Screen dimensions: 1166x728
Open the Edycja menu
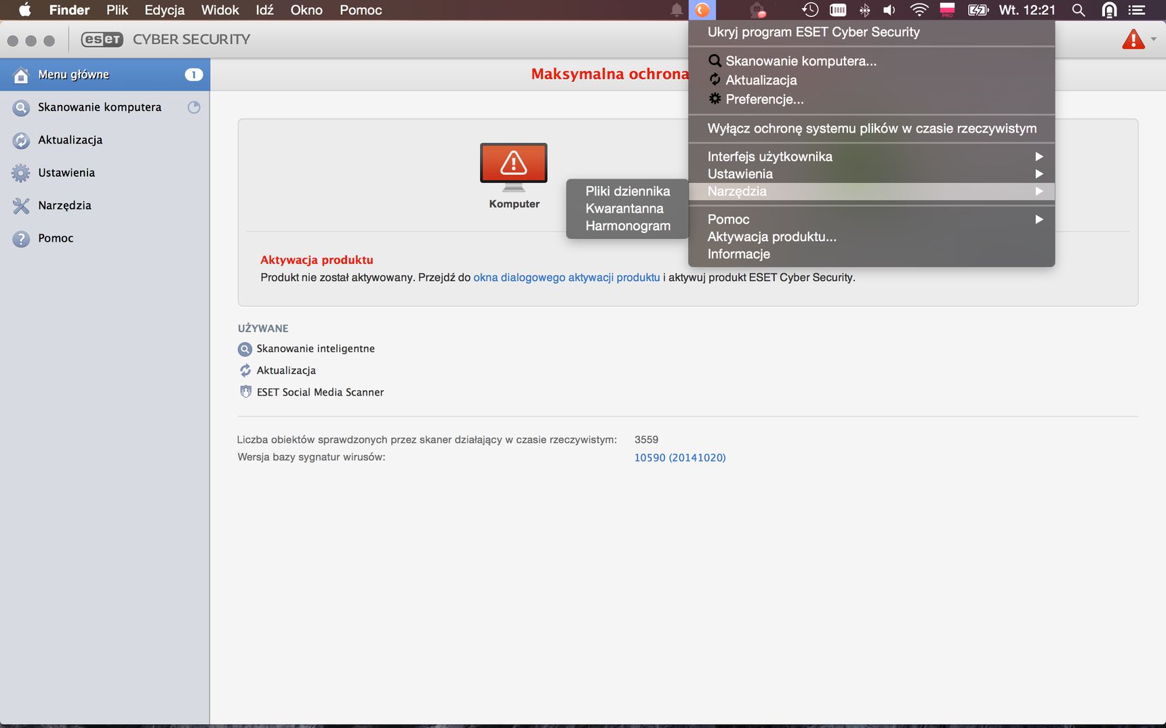165,10
